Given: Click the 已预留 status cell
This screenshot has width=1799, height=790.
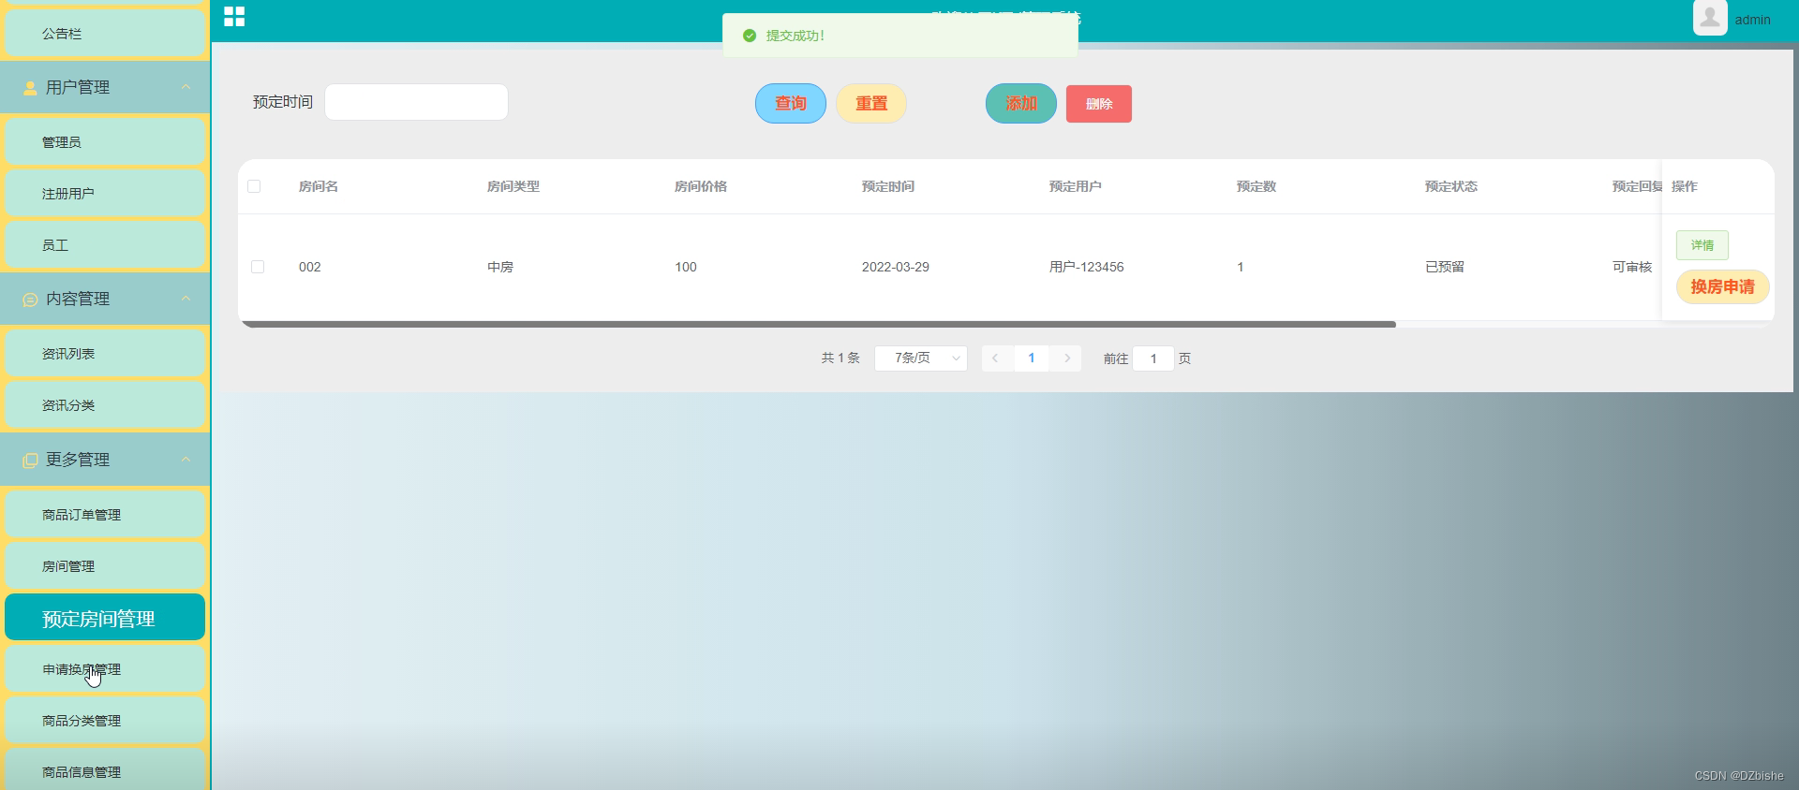Looking at the screenshot, I should coord(1445,267).
